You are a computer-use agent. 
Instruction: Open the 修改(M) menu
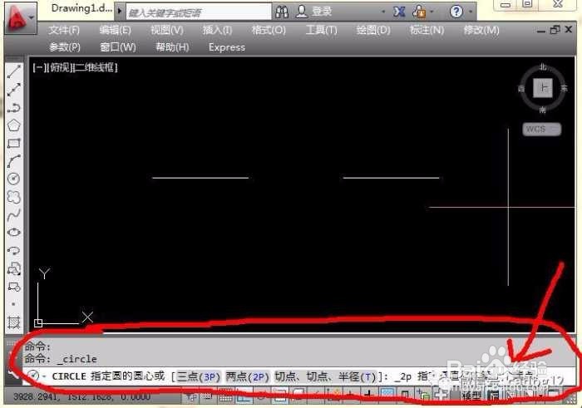481,30
